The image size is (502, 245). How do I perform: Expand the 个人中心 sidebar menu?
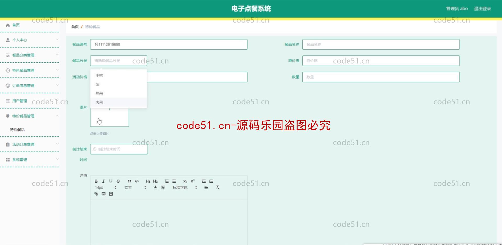click(x=30, y=40)
